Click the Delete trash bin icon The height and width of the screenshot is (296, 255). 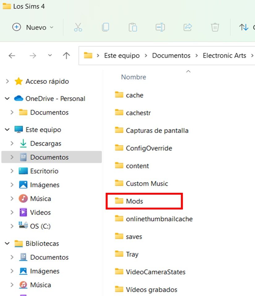point(215,27)
